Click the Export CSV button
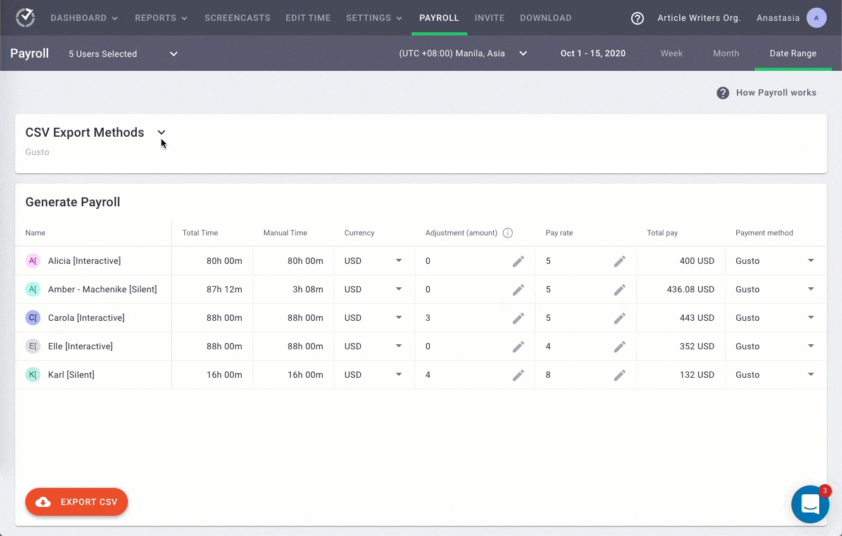This screenshot has height=536, width=842. click(x=77, y=502)
